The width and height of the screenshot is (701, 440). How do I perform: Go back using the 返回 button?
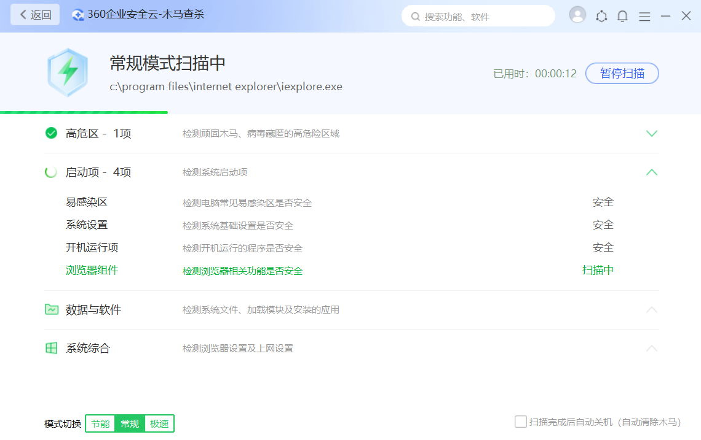click(x=35, y=15)
